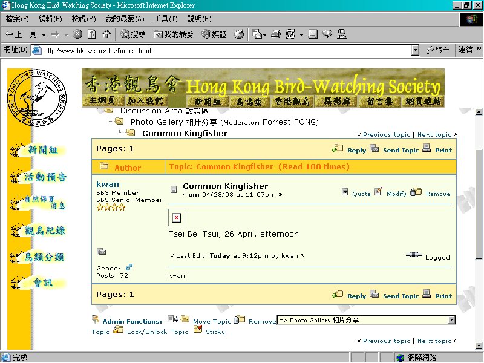
Task: Open the Search (搜尋) toolbar button
Action: tap(133, 34)
